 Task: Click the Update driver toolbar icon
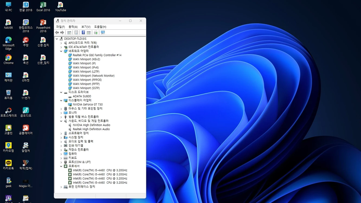[96, 32]
